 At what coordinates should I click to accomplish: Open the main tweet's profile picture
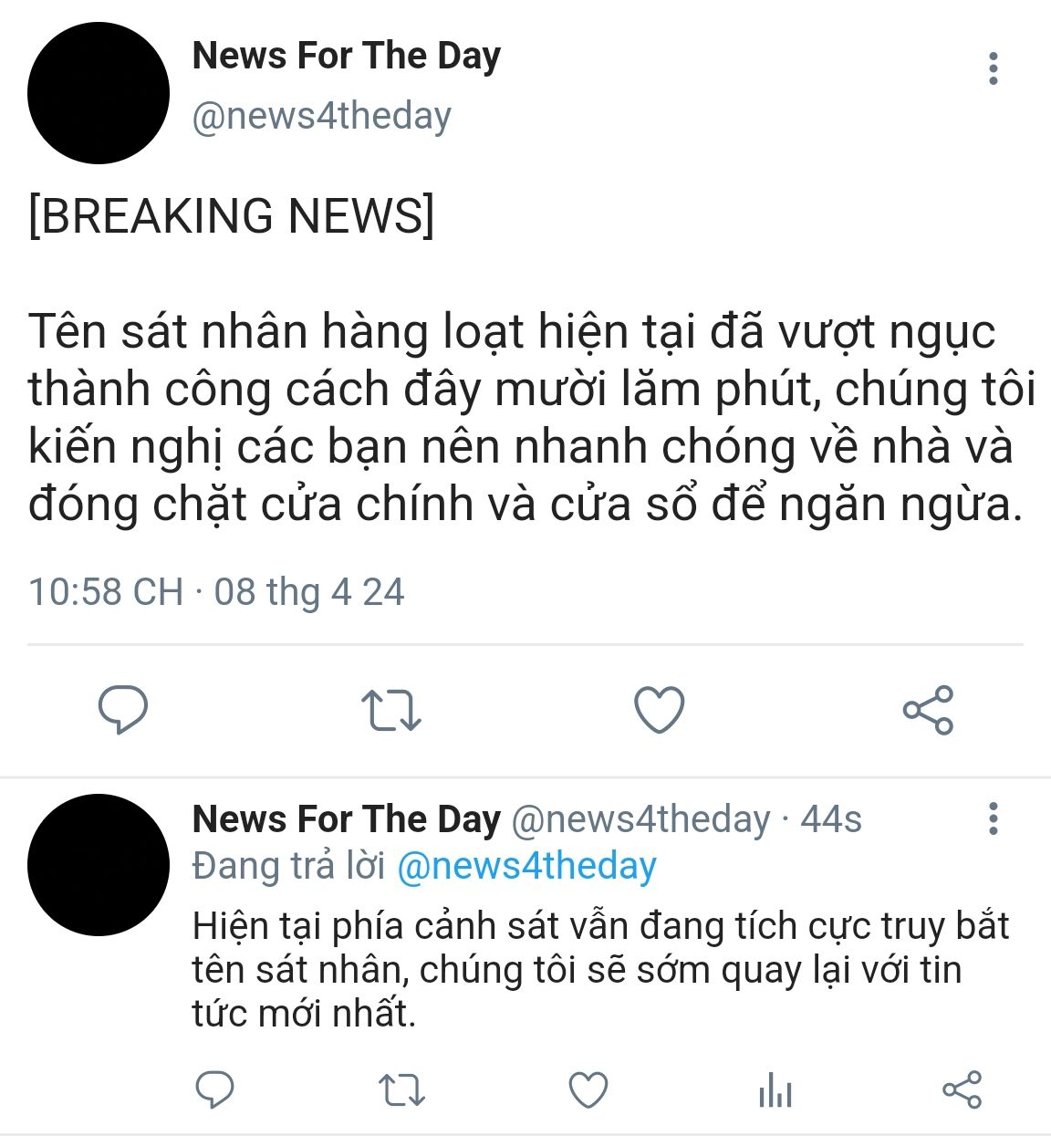(99, 93)
